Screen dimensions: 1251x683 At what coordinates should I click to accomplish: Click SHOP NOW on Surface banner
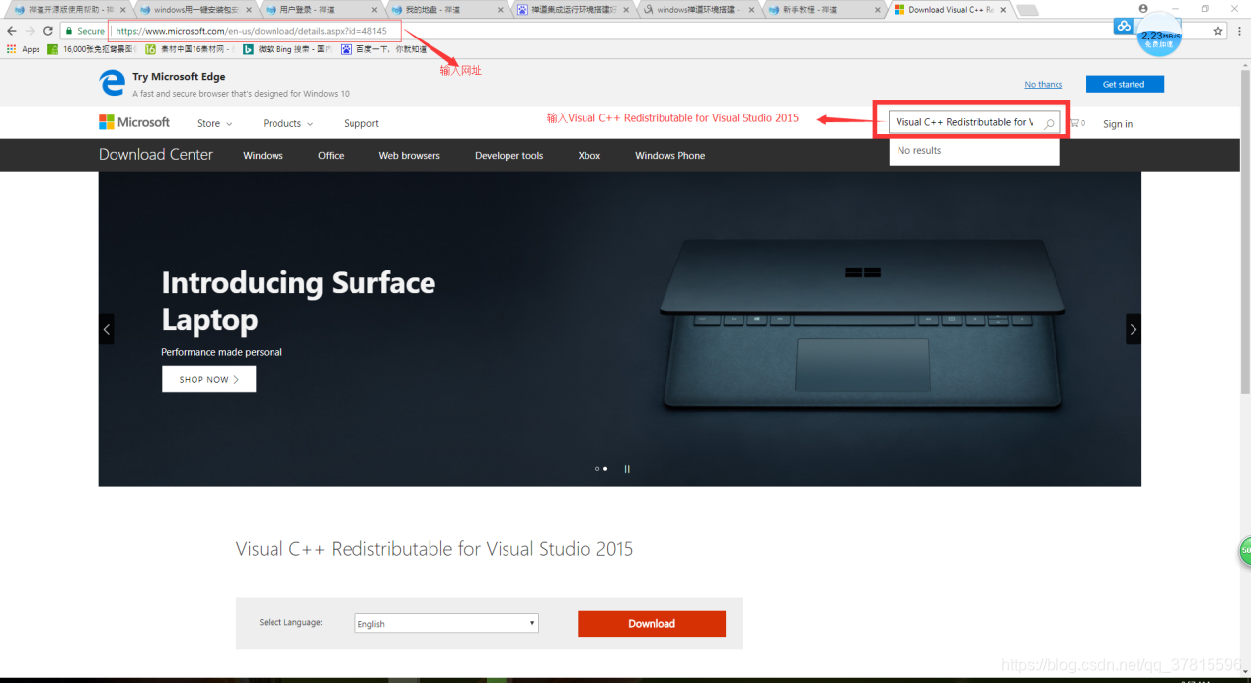point(208,379)
